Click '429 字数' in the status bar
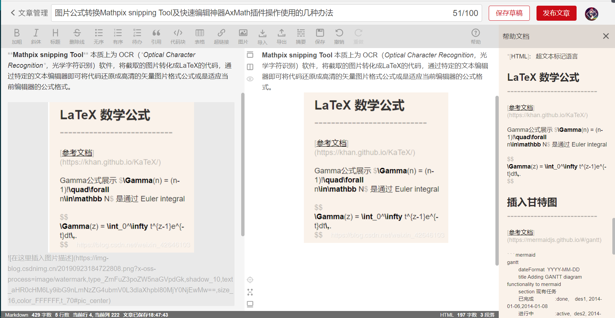This screenshot has width=615, height=318. point(42,315)
